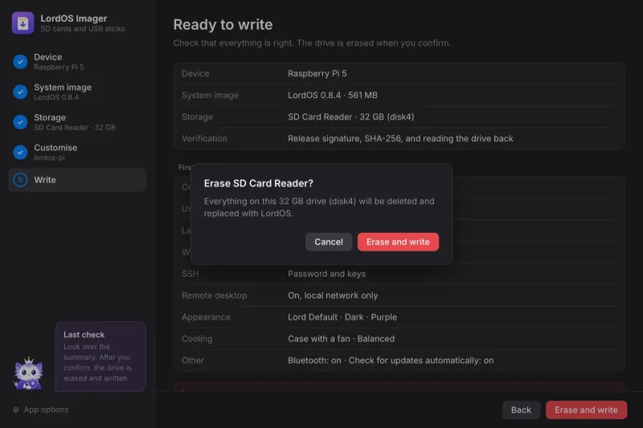Click the Back button at bottom

(521, 410)
